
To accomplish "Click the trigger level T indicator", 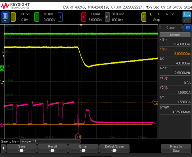I will [x=3, y=55].
